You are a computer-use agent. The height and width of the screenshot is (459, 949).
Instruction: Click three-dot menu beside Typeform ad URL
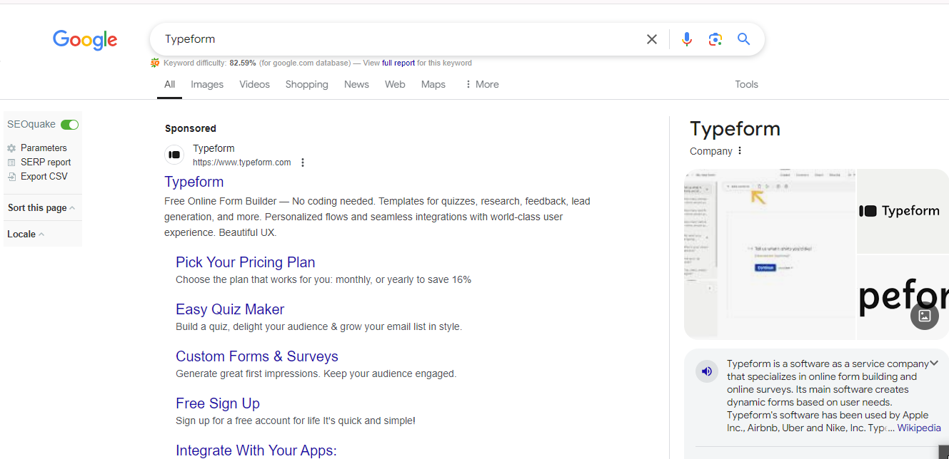click(x=303, y=163)
